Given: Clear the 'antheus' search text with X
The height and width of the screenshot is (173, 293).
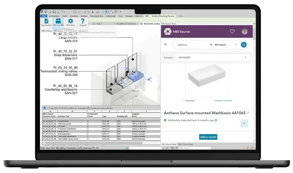Looking at the screenshot, I should (x=211, y=45).
